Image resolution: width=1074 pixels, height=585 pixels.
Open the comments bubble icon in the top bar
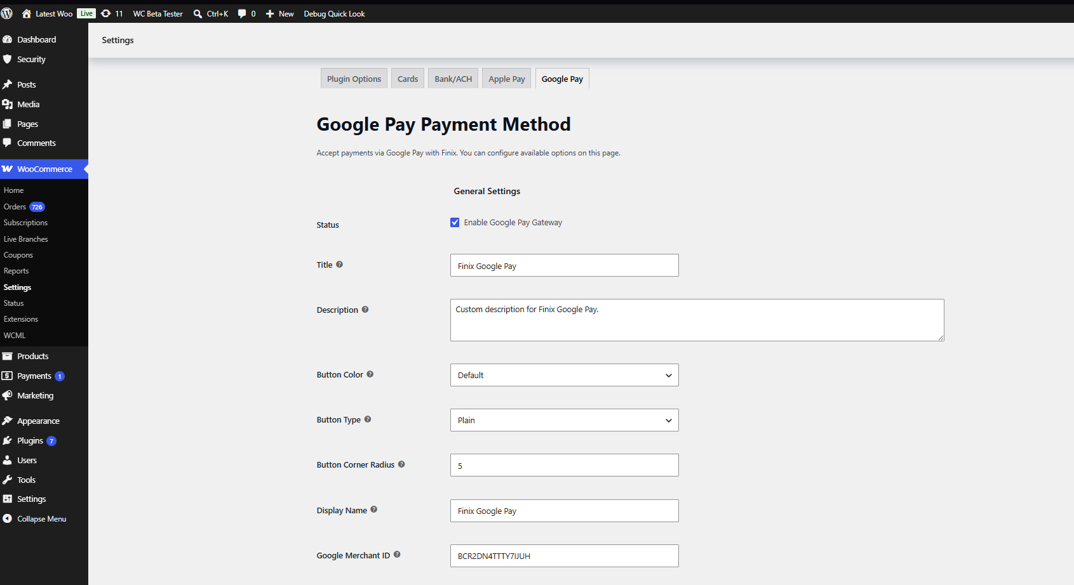pos(241,13)
